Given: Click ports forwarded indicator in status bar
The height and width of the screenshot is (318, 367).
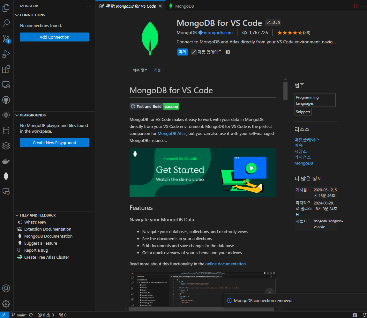Looking at the screenshot, I should tap(63, 315).
